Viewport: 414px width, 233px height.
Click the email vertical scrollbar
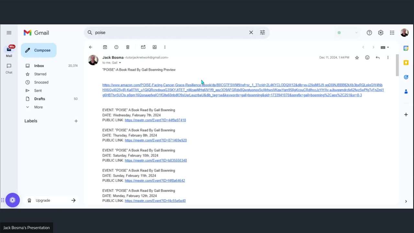tap(397, 66)
